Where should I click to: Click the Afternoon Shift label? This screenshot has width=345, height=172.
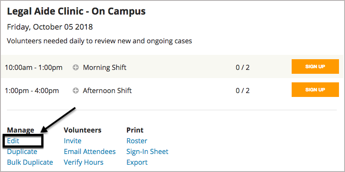click(x=107, y=91)
